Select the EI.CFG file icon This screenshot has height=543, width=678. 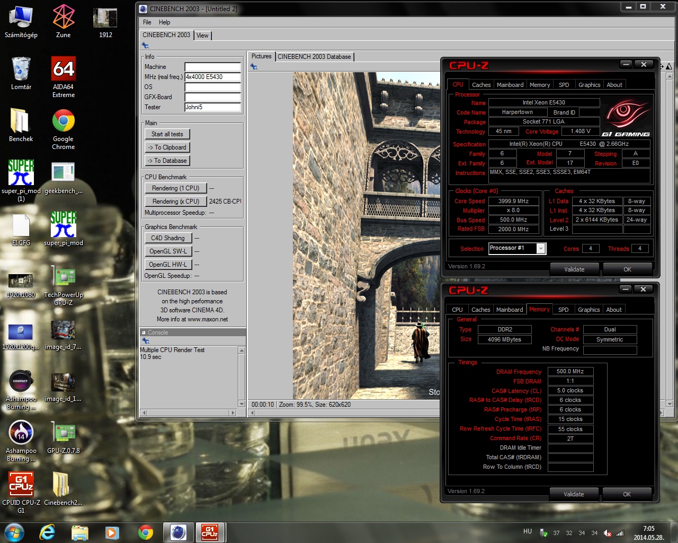(21, 229)
